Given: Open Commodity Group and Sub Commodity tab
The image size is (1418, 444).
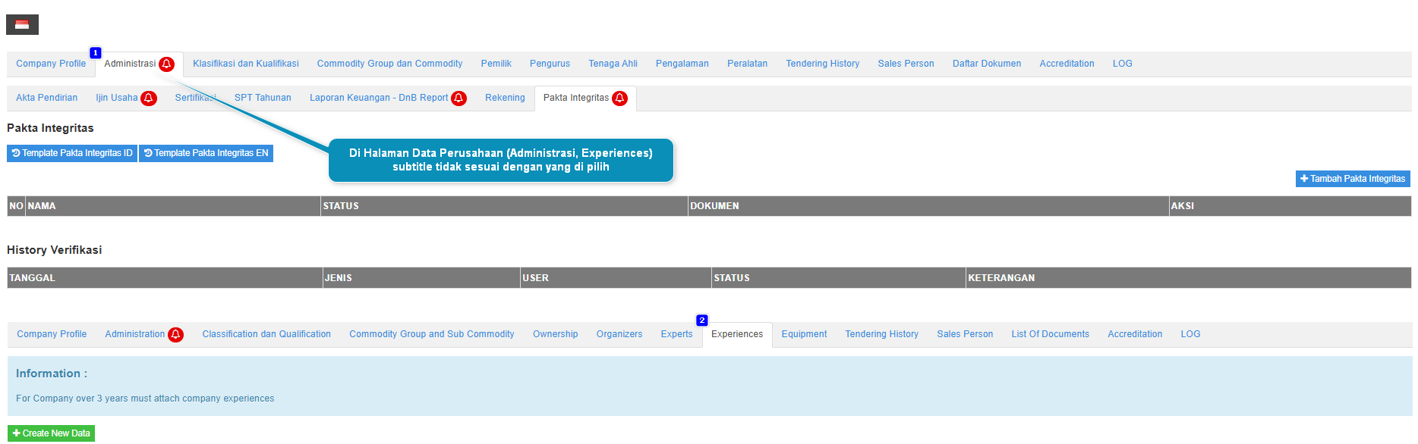Looking at the screenshot, I should click(x=432, y=334).
